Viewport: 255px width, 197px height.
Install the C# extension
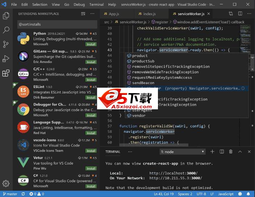point(91,186)
